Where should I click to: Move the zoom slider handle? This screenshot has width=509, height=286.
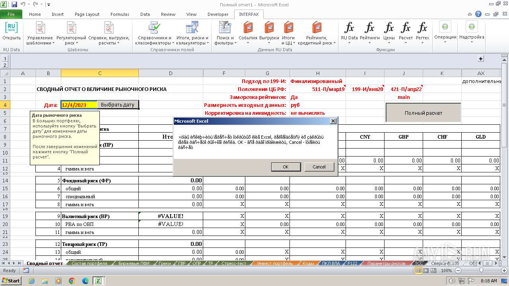coord(482,271)
